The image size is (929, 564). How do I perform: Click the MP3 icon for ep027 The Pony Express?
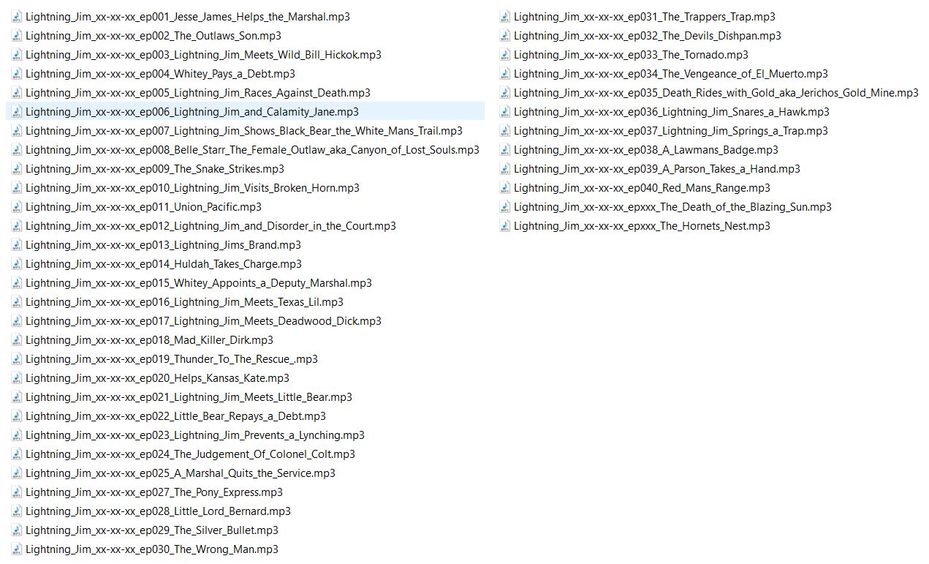(17, 492)
